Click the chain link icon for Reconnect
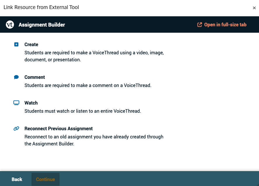 (16, 128)
